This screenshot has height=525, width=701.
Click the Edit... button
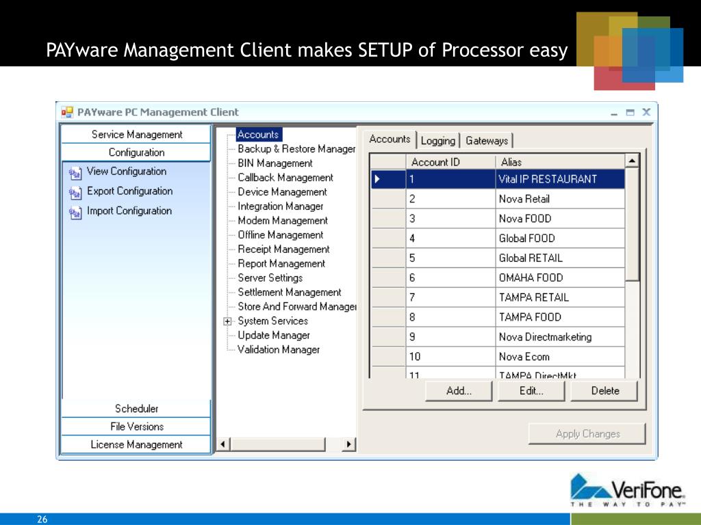[x=531, y=391]
